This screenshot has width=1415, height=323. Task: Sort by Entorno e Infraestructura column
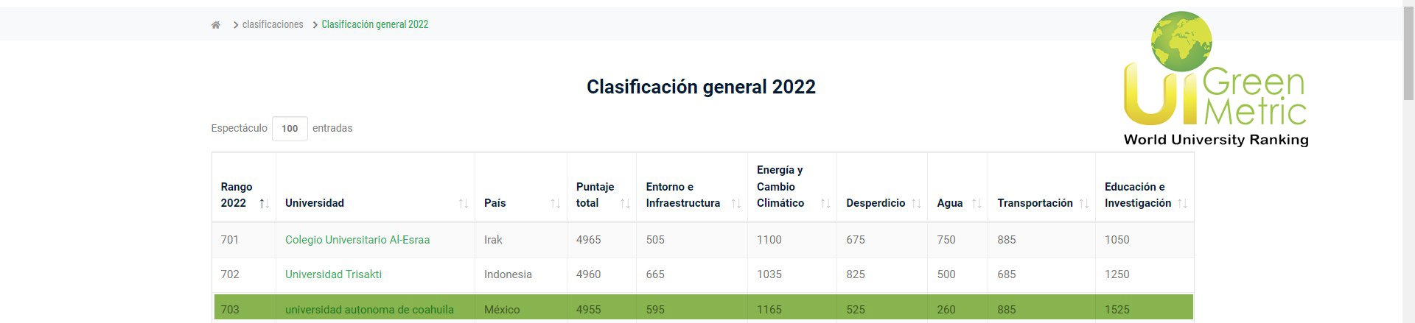click(736, 203)
